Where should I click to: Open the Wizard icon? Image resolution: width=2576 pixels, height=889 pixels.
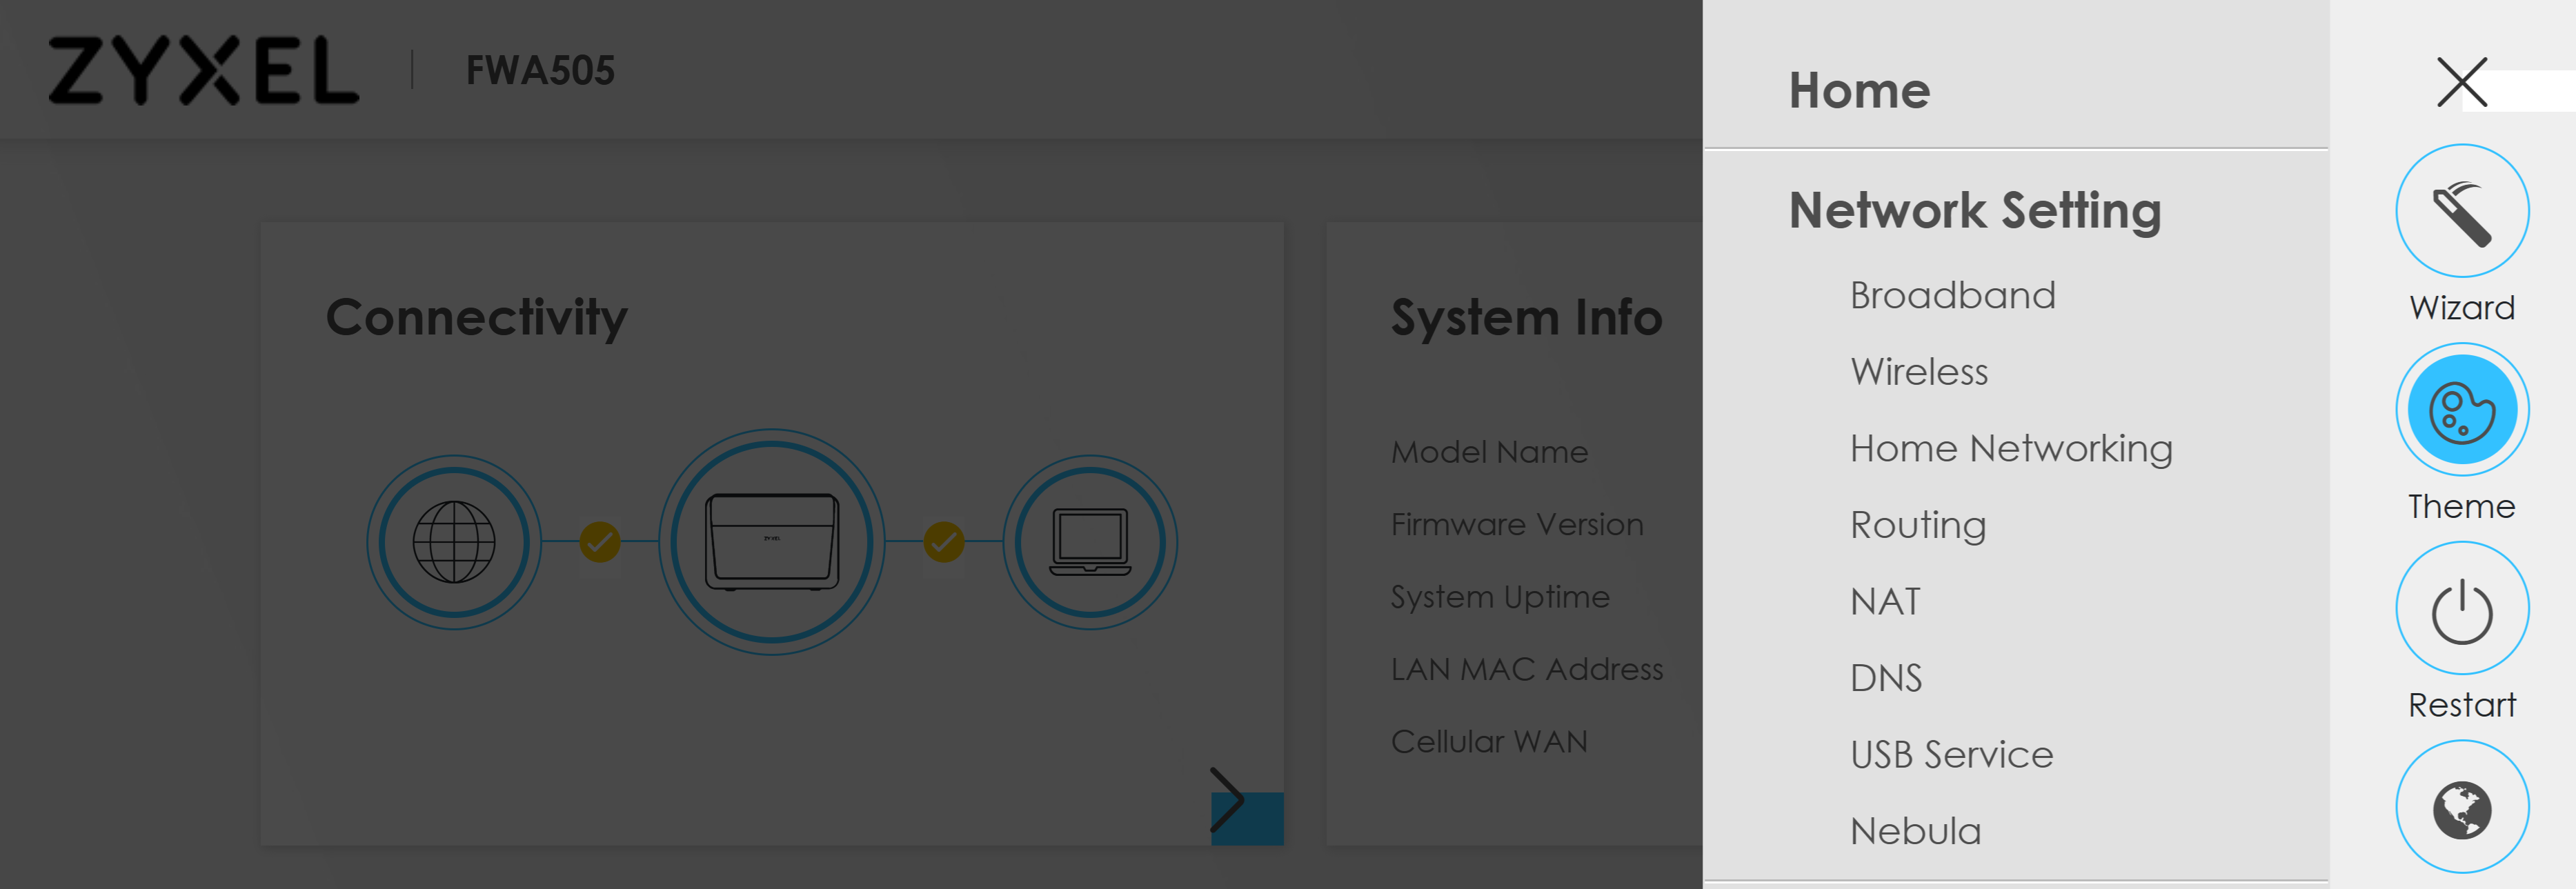[2461, 211]
